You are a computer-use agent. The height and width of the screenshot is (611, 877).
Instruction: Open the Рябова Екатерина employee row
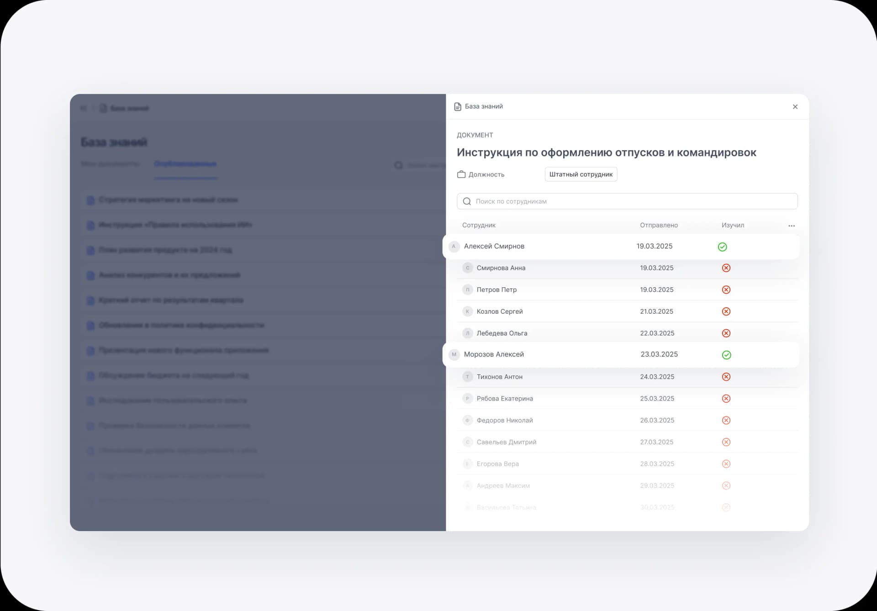(x=504, y=399)
